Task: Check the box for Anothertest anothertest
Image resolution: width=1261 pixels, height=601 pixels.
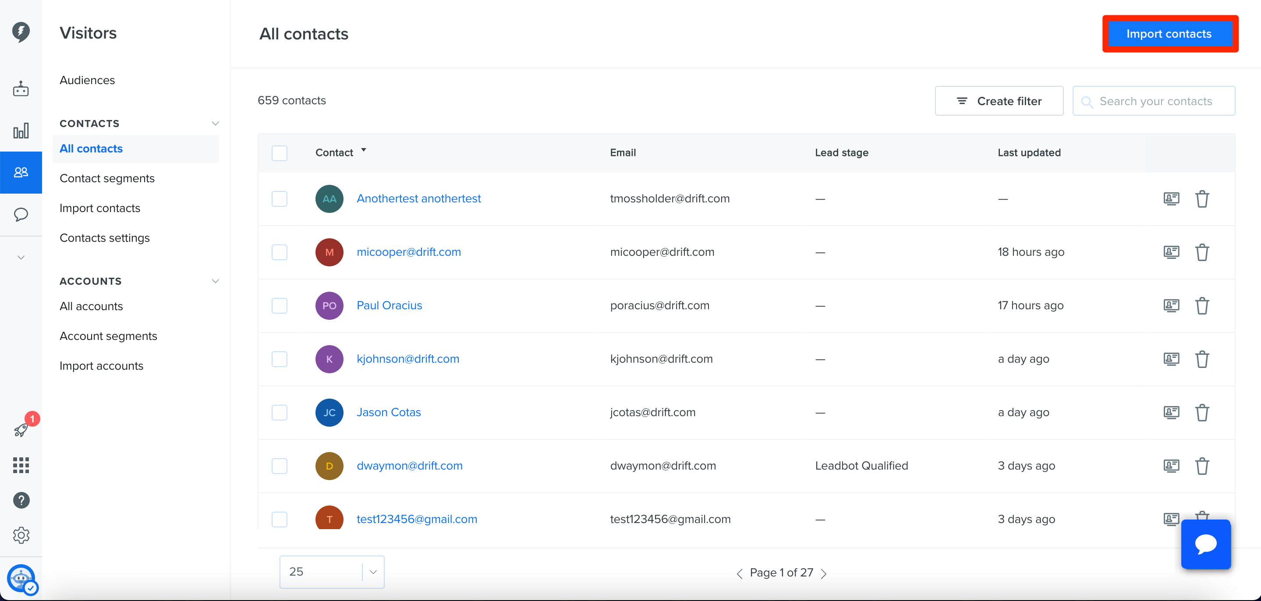Action: point(280,199)
